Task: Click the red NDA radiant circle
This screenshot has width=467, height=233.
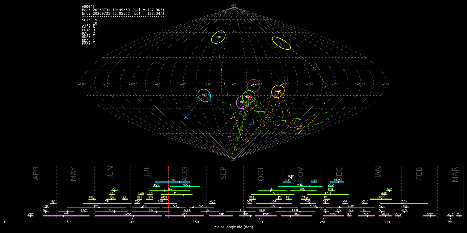Action: [x=253, y=86]
